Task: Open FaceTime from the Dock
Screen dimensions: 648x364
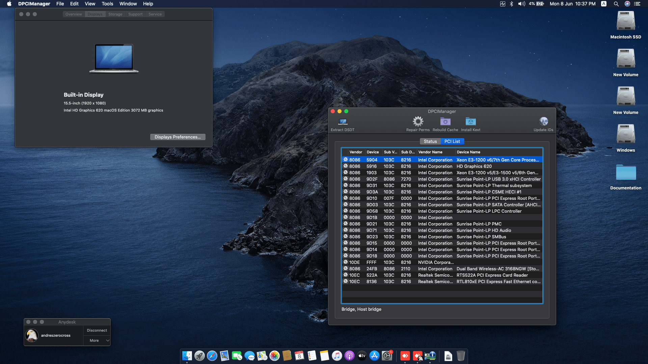Action: [237, 356]
